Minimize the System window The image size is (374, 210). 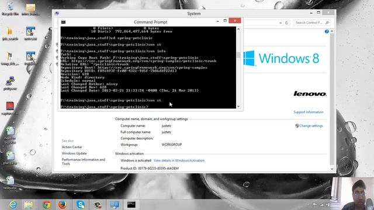311,13
